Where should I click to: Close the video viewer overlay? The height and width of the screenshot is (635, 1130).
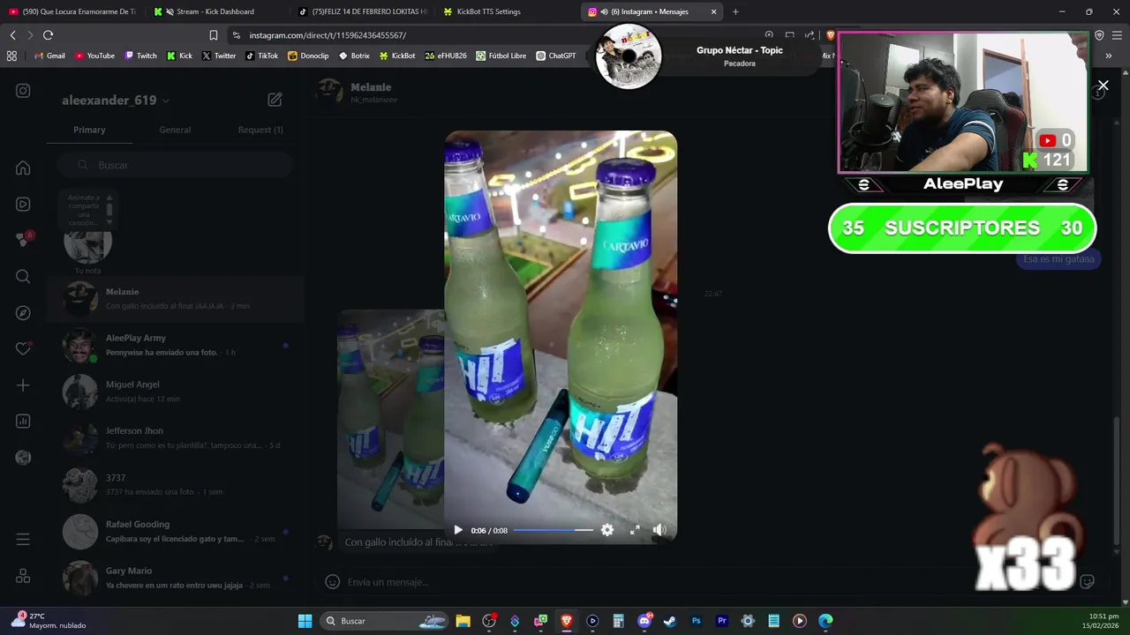1103,86
